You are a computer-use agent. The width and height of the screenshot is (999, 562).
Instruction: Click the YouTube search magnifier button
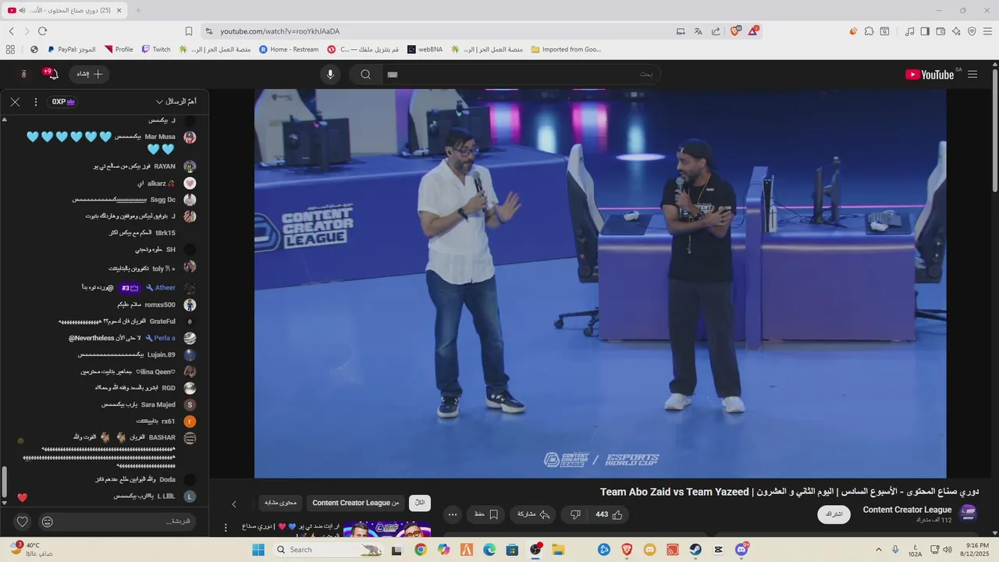coord(365,74)
